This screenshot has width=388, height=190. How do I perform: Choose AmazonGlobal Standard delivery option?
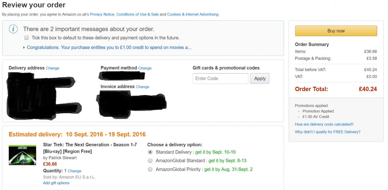coord(150,161)
